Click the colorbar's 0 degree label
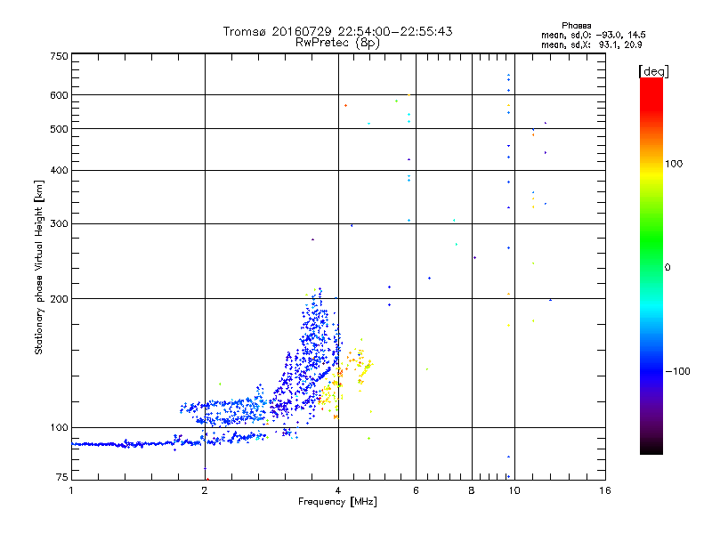Screen dimensions: 712x534 click(667, 268)
